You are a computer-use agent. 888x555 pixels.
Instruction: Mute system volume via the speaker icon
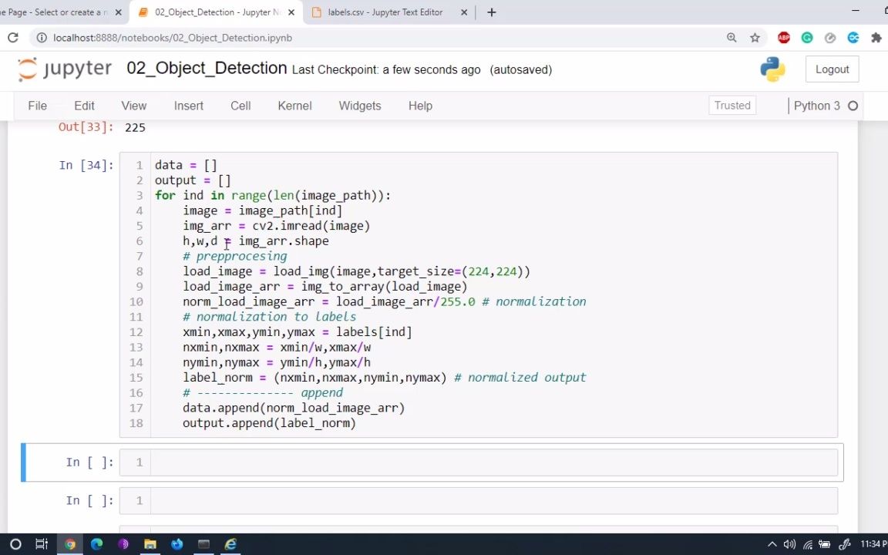789,544
